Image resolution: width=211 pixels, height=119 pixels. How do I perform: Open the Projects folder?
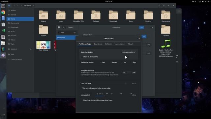pos(148,16)
